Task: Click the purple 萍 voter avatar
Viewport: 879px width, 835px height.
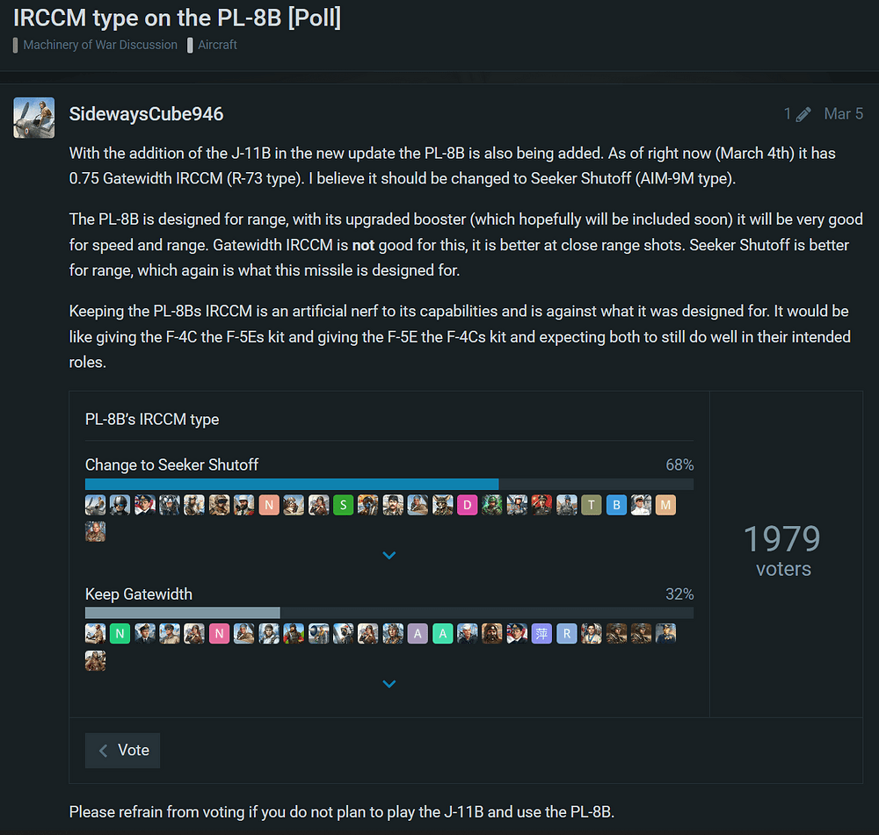Action: tap(541, 634)
